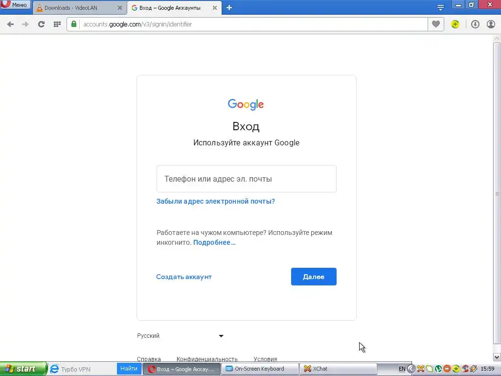This screenshot has width=501, height=376.
Task: Click the uTorrent tray icon
Action: 438,369
